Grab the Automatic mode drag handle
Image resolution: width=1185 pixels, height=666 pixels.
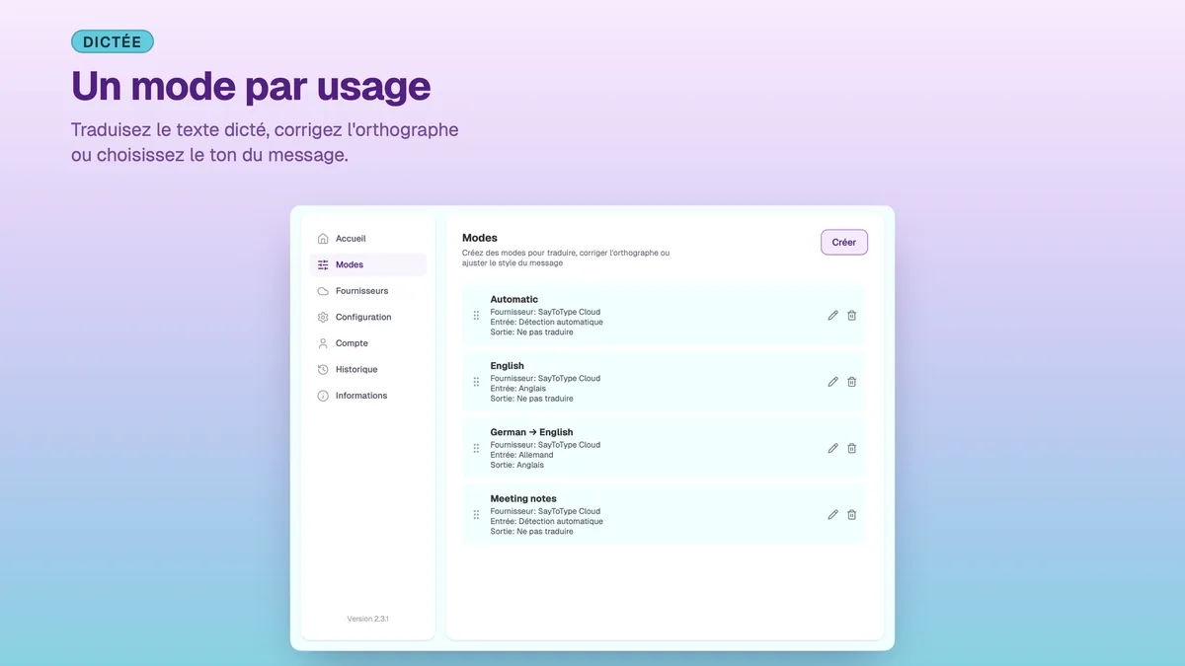[x=476, y=316]
